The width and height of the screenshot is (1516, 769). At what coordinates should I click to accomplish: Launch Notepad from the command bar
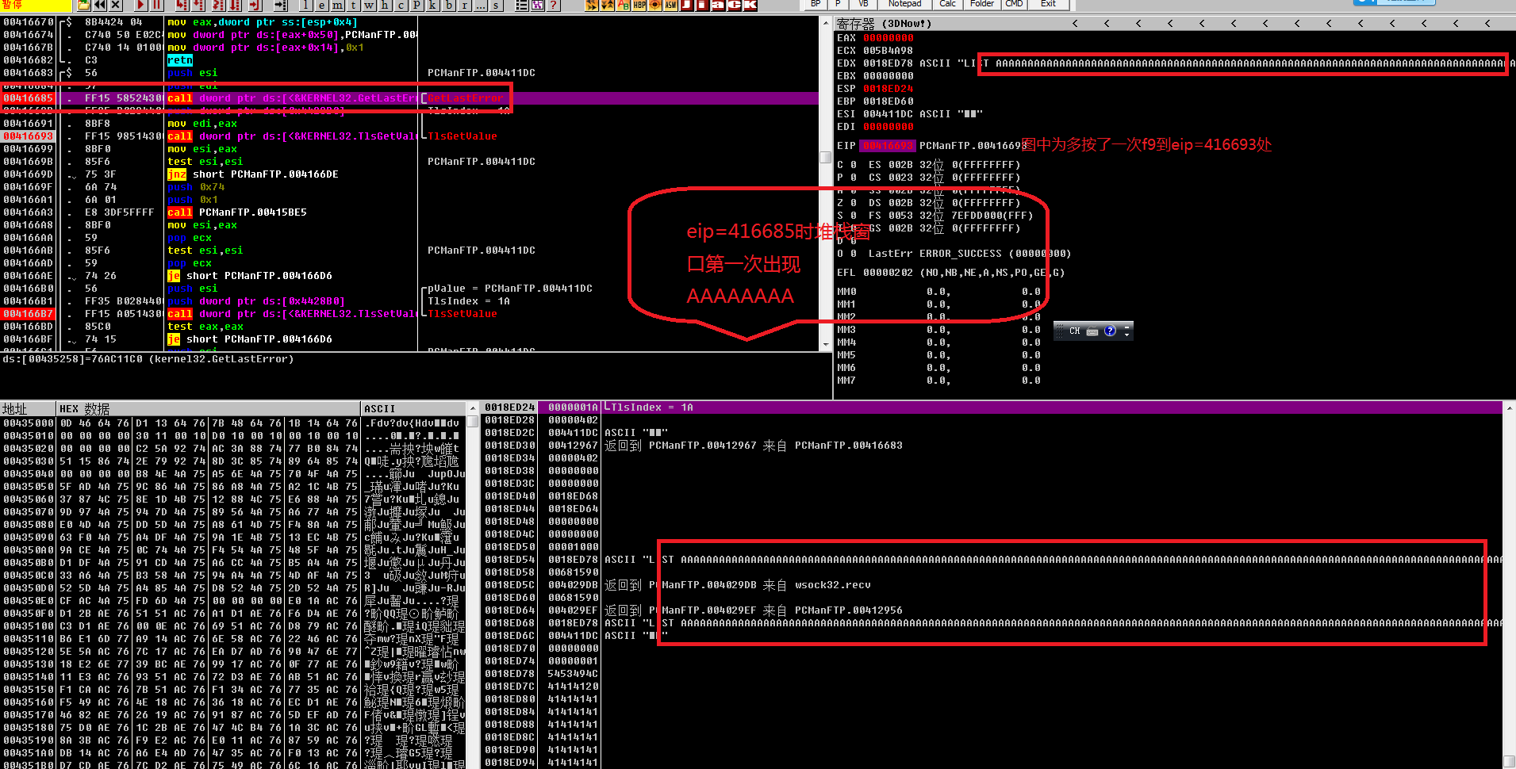point(904,4)
